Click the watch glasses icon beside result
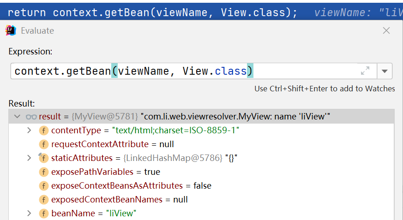The width and height of the screenshot is (403, 220). 31,117
